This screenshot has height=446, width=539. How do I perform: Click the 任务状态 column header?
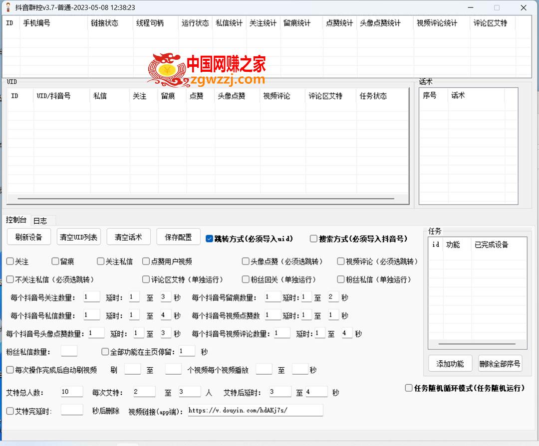click(x=382, y=96)
